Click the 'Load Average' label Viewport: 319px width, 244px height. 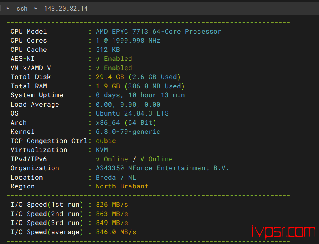click(x=35, y=105)
